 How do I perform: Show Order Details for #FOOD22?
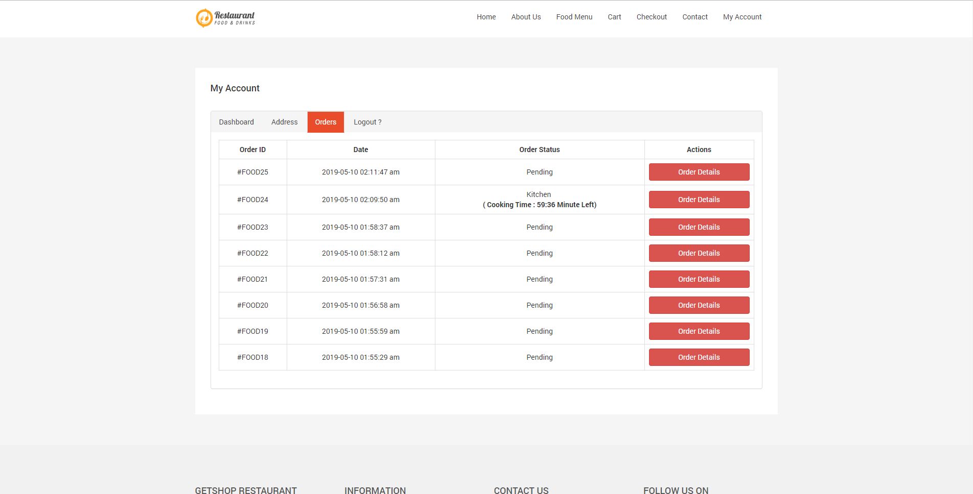[x=699, y=253]
